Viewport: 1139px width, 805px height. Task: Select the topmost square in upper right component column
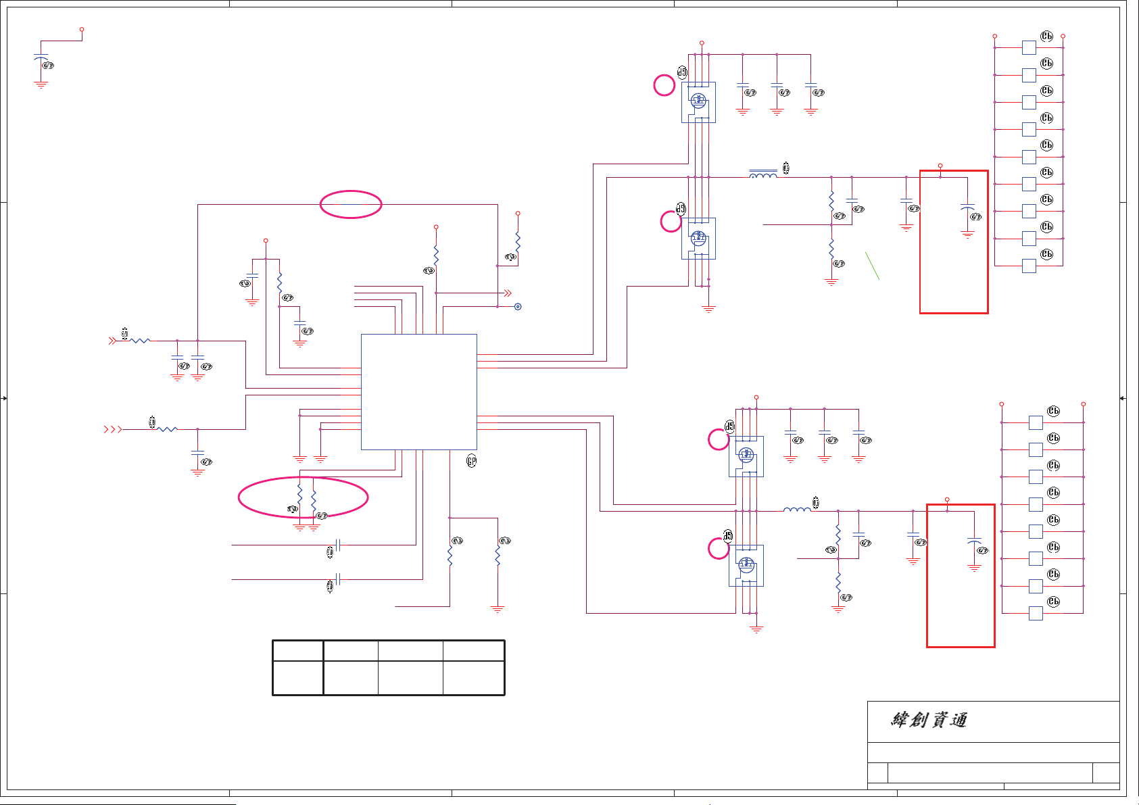tap(1029, 47)
